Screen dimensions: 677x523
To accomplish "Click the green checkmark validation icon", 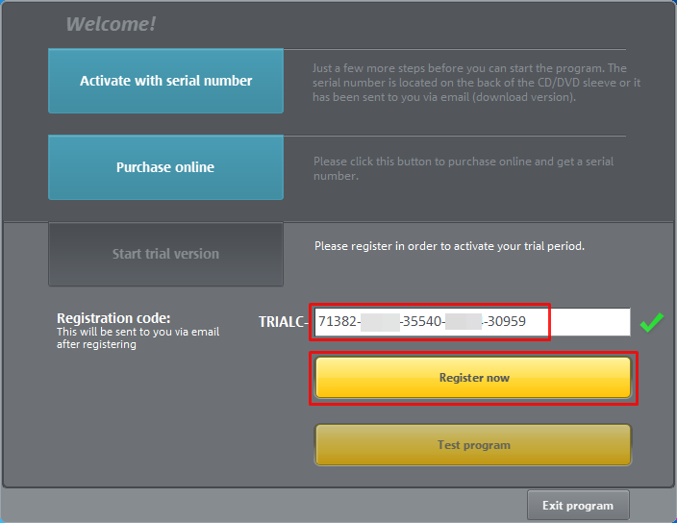I will 652,322.
